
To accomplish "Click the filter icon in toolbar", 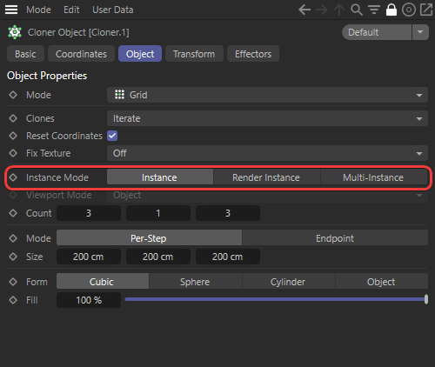I will [x=374, y=10].
